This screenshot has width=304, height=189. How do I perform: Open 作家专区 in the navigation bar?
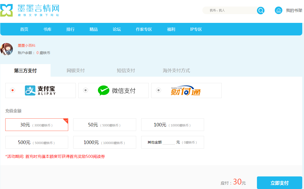coord(144,29)
